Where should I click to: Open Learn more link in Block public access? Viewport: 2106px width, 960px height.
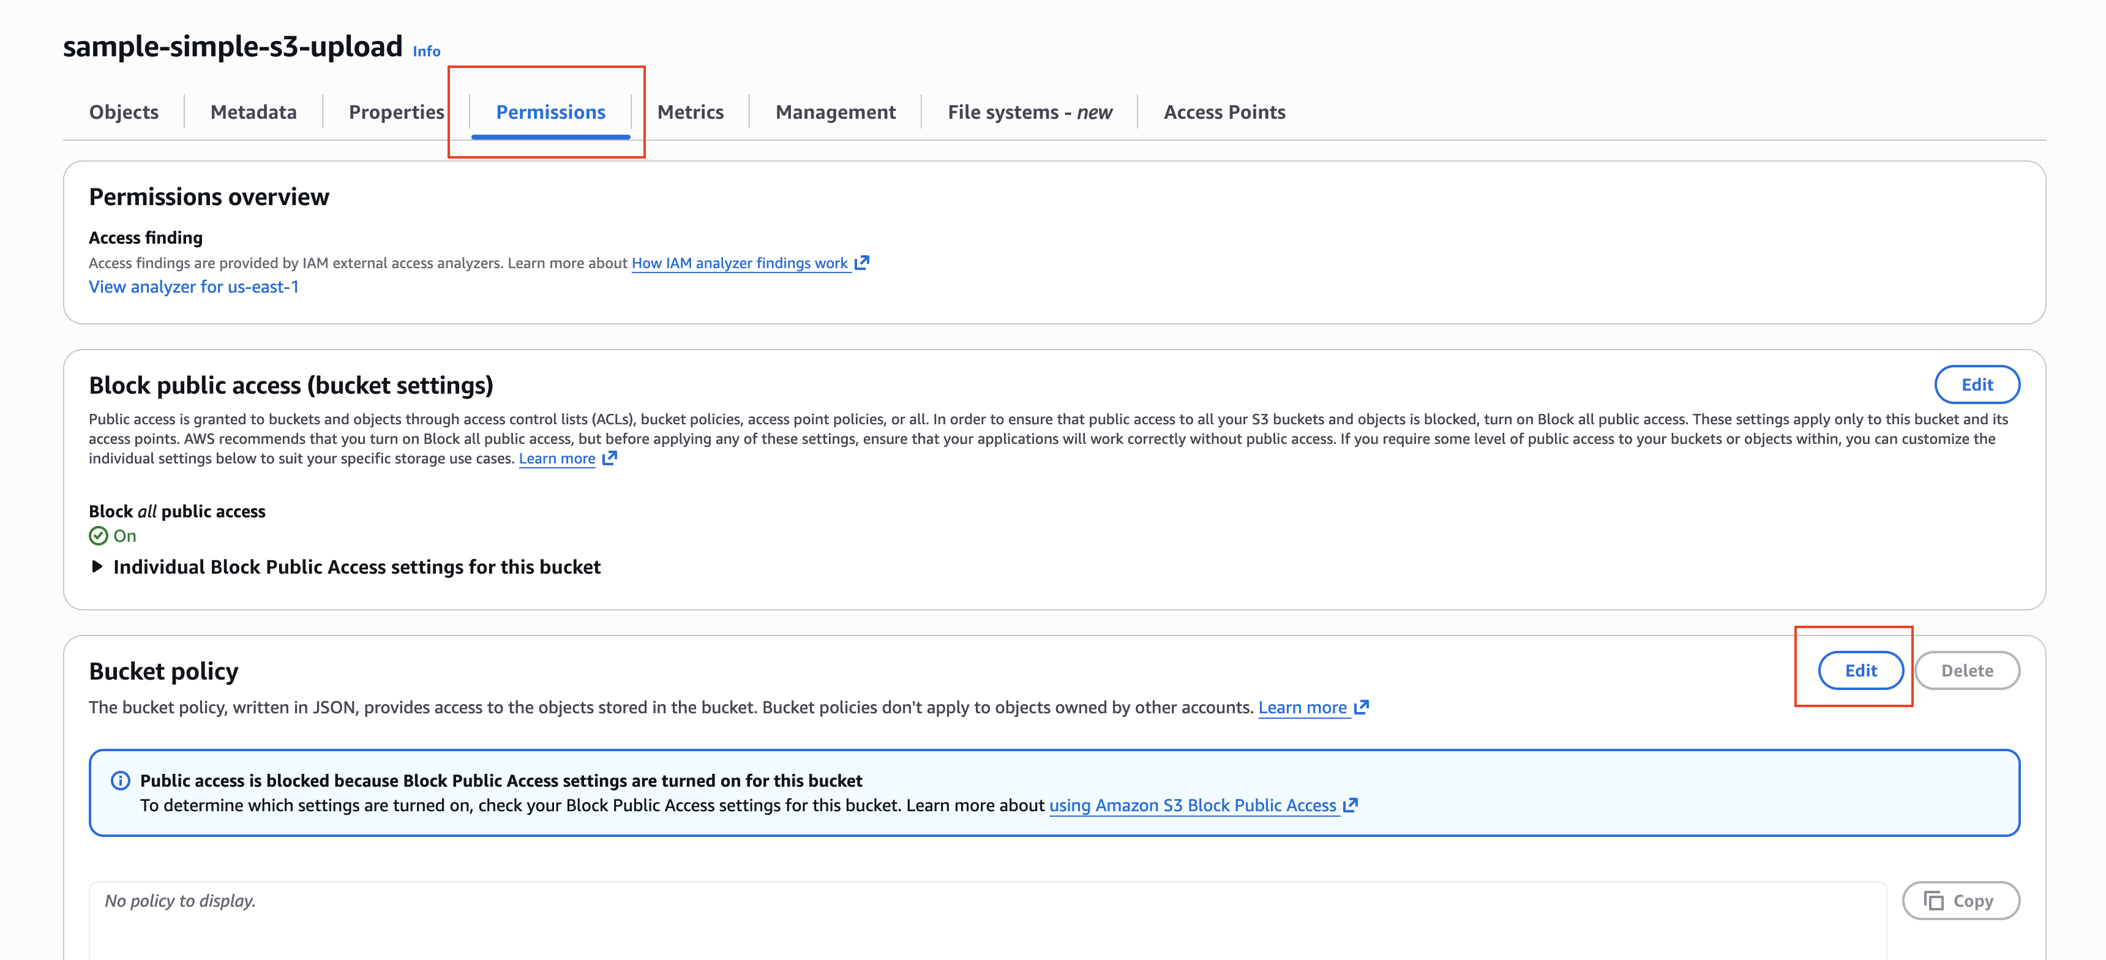point(568,459)
